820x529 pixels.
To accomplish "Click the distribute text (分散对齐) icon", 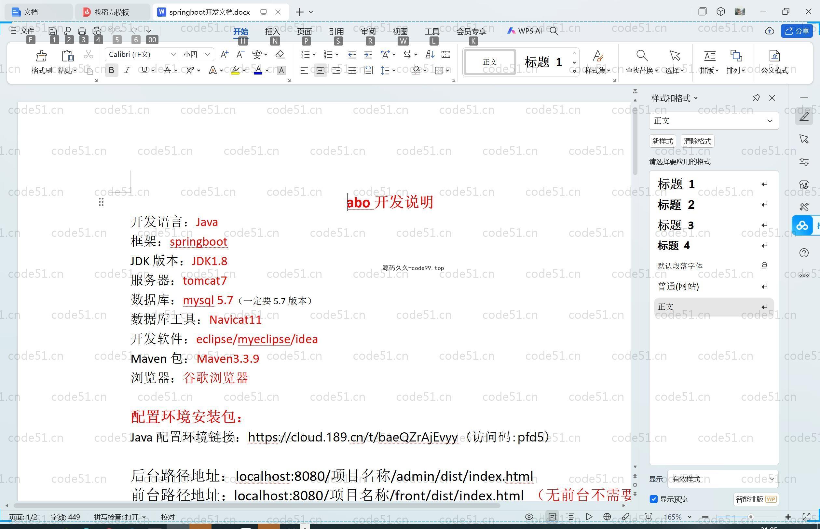I will pyautogui.click(x=368, y=70).
